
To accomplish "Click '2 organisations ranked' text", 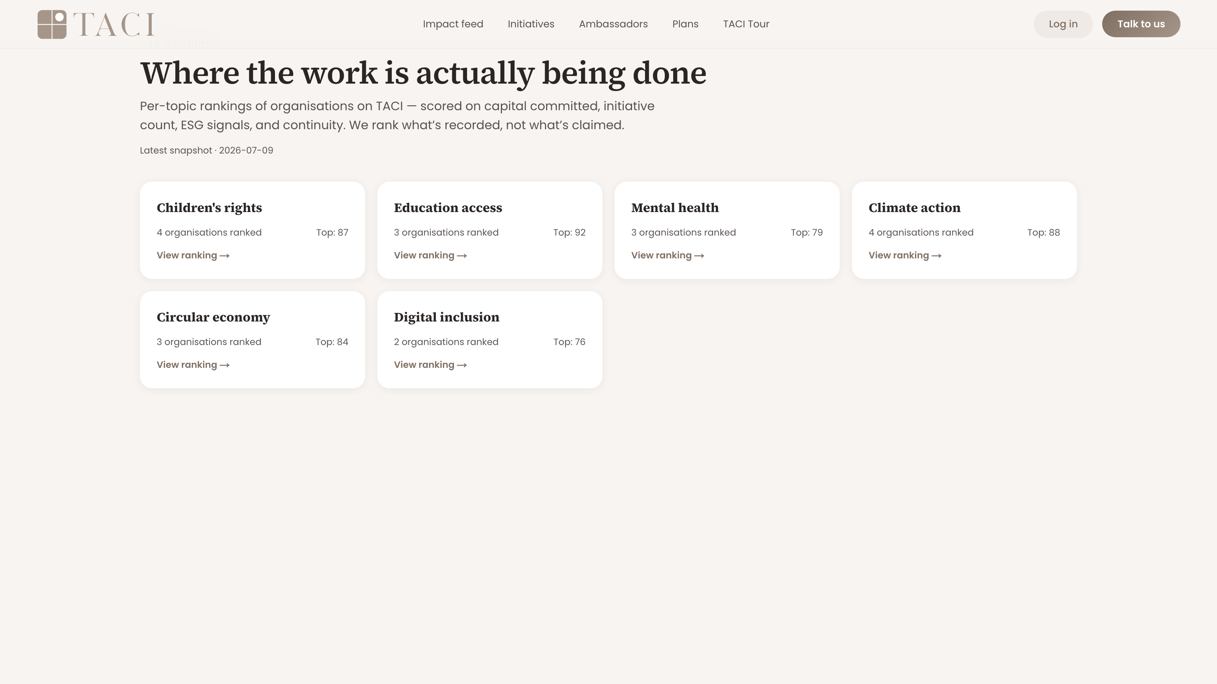I will (x=446, y=342).
